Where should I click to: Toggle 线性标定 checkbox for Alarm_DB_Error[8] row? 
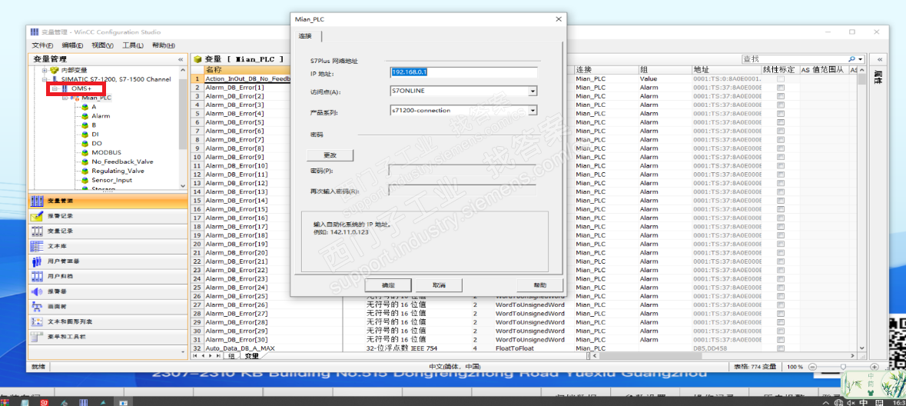(x=781, y=148)
